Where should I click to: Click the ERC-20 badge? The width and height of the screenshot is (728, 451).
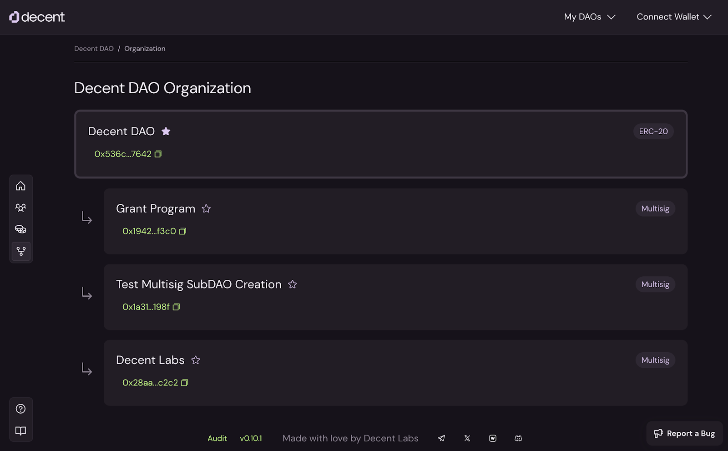coord(653,132)
